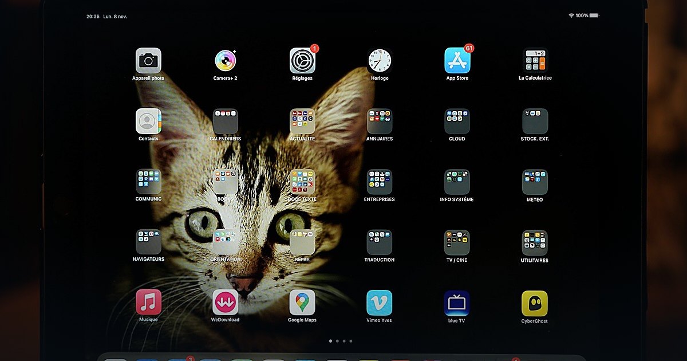The image size is (687, 361).
Task: Launch the Musique app
Action: pos(148,303)
